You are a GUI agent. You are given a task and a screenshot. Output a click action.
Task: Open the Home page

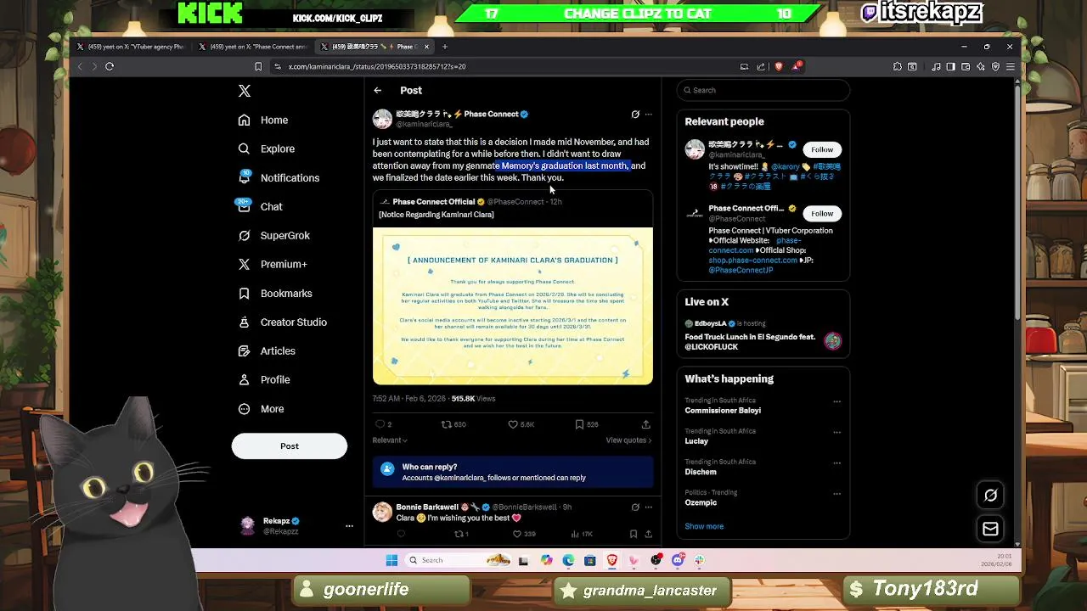click(264, 121)
